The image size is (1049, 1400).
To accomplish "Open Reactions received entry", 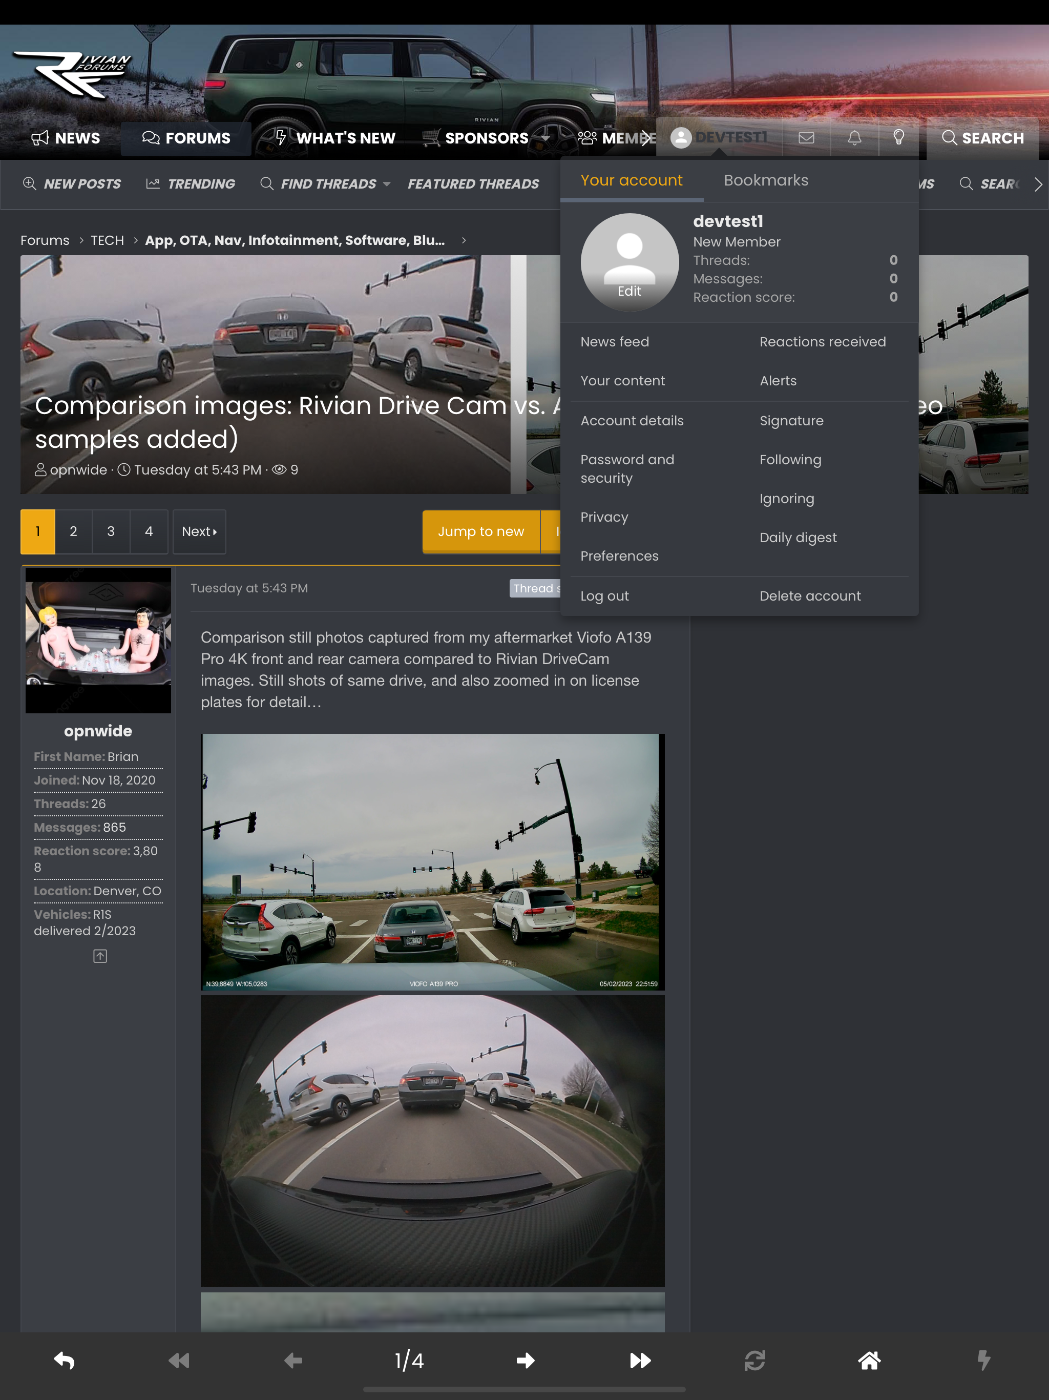I will pyautogui.click(x=823, y=342).
